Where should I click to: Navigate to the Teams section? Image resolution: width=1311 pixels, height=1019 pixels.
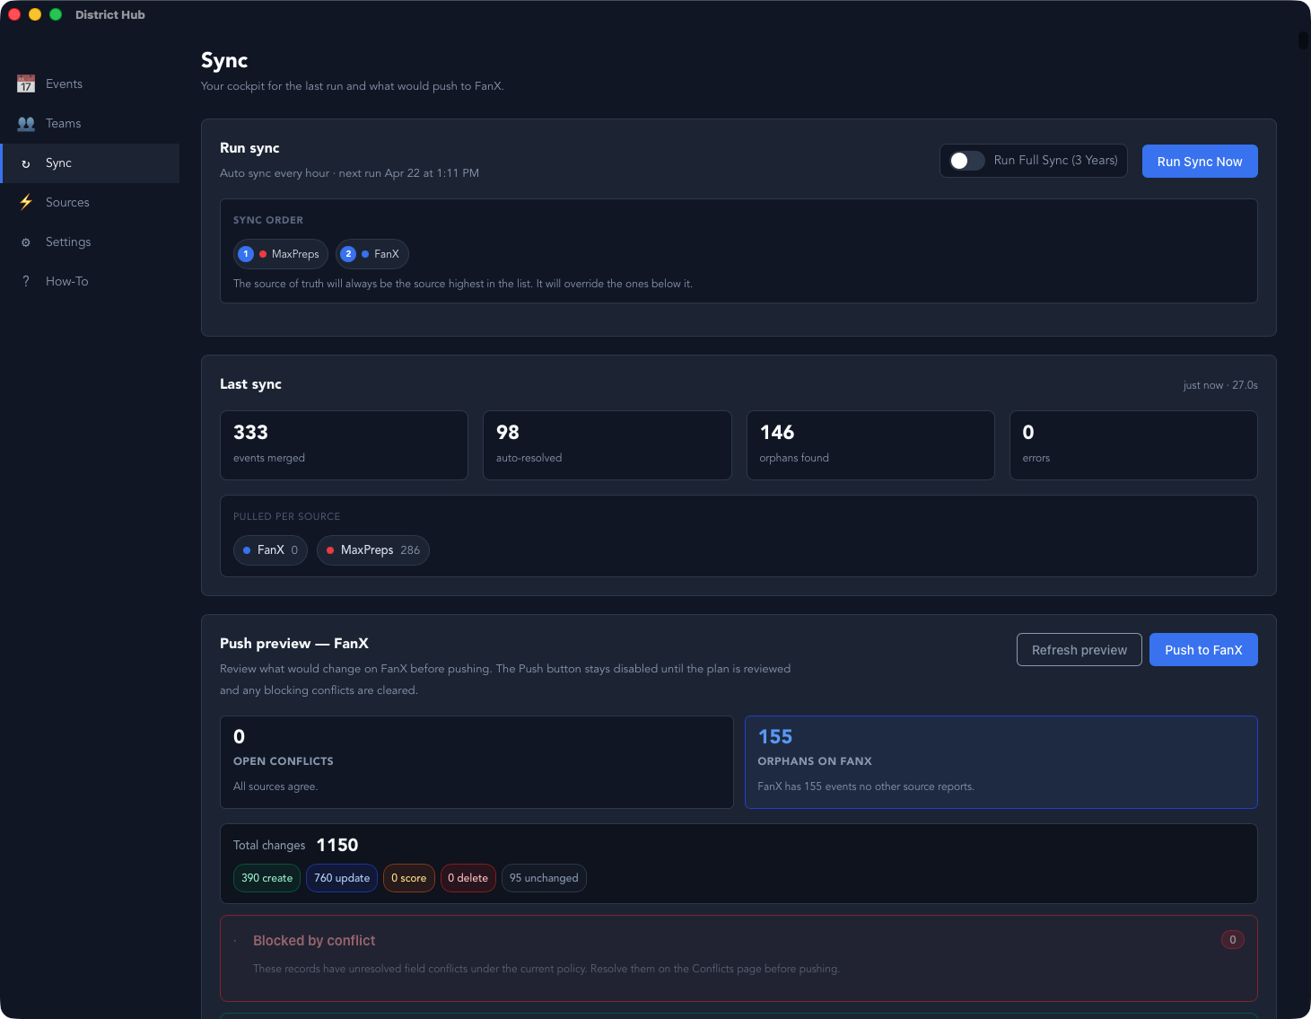click(x=63, y=123)
